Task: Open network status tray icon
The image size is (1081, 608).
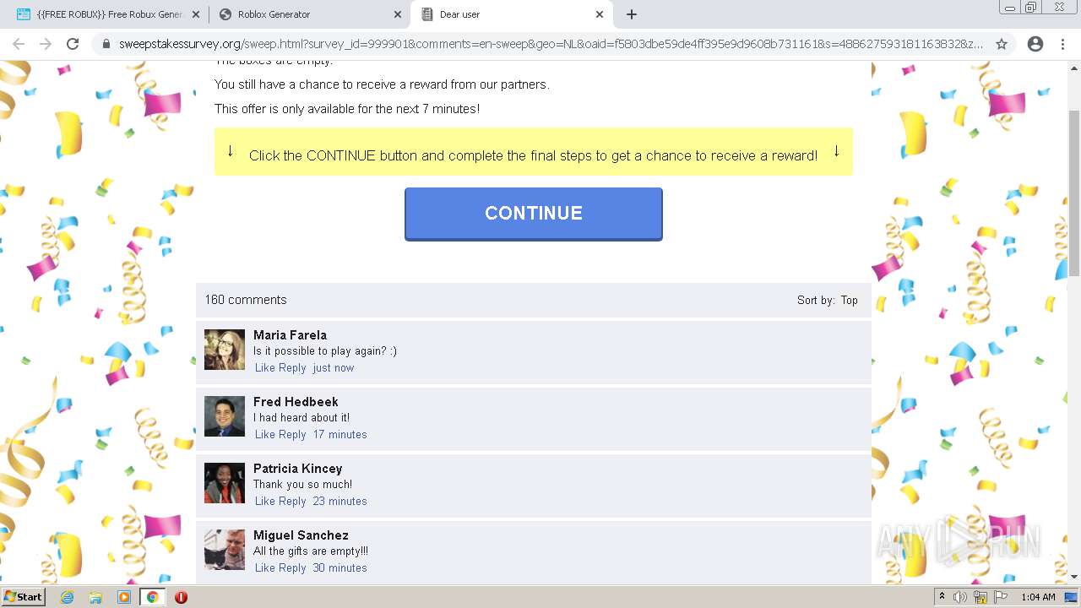Action: pyautogui.click(x=981, y=597)
